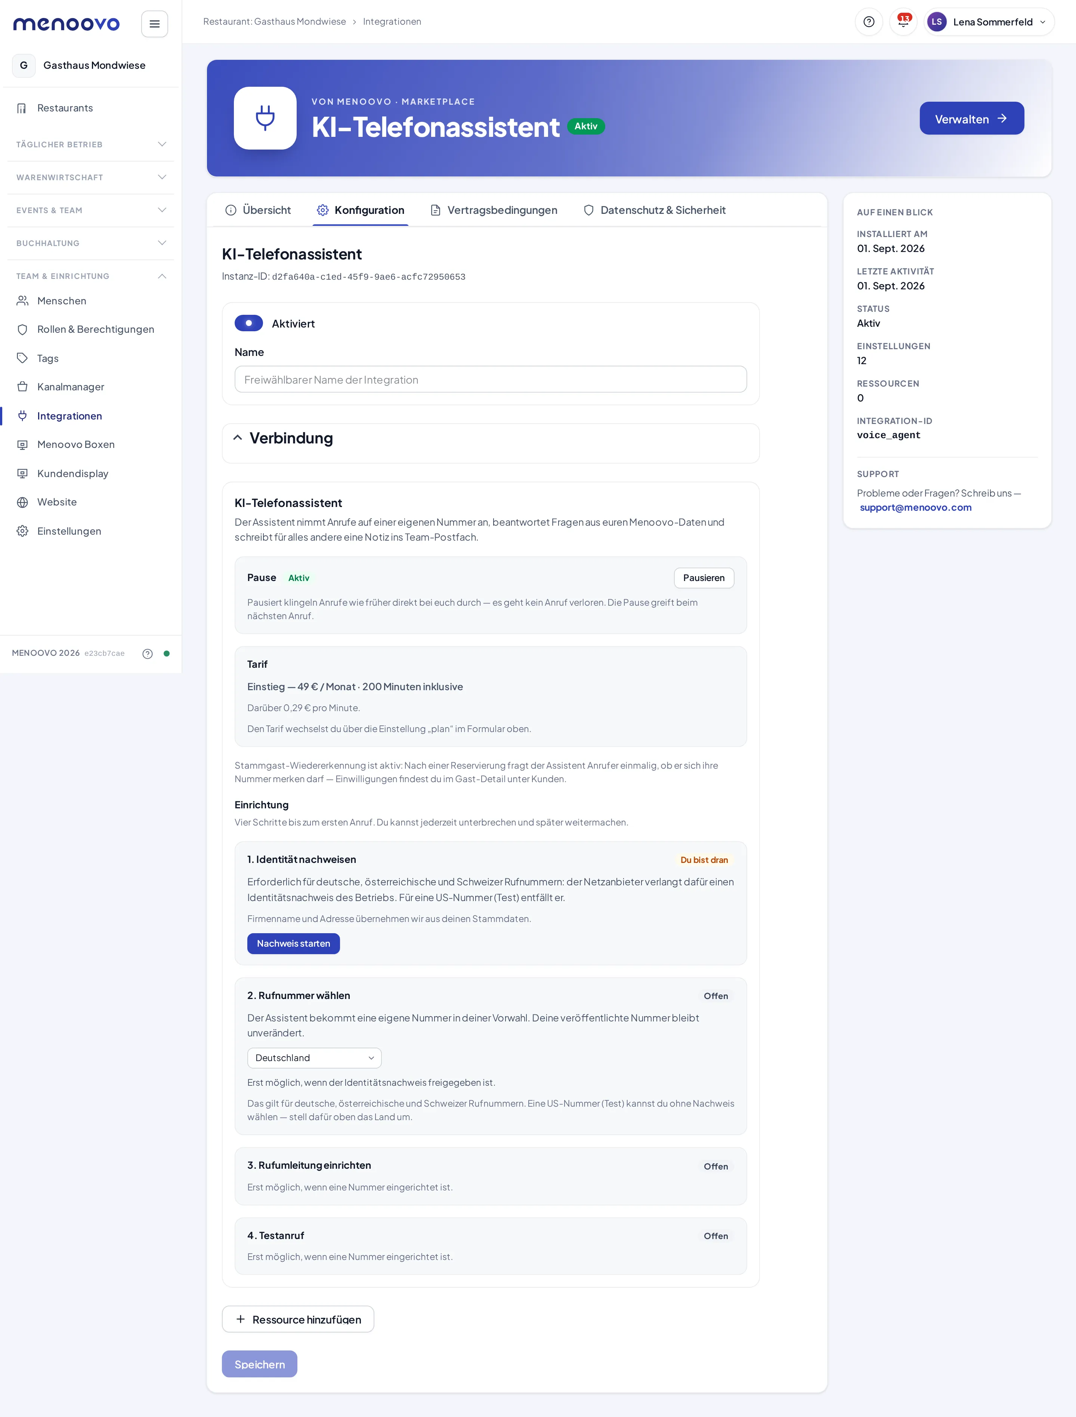Screen dimensions: 1076x1417
Task: Click the plug icon in banner
Action: (x=265, y=118)
